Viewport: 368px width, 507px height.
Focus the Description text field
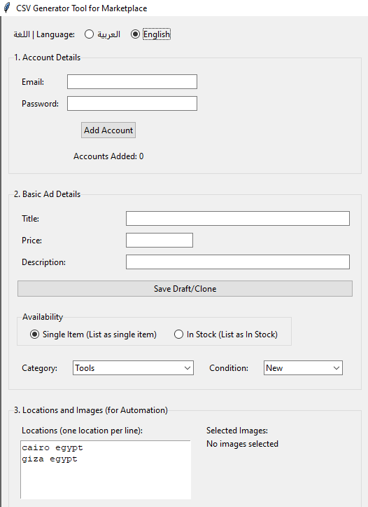click(238, 262)
